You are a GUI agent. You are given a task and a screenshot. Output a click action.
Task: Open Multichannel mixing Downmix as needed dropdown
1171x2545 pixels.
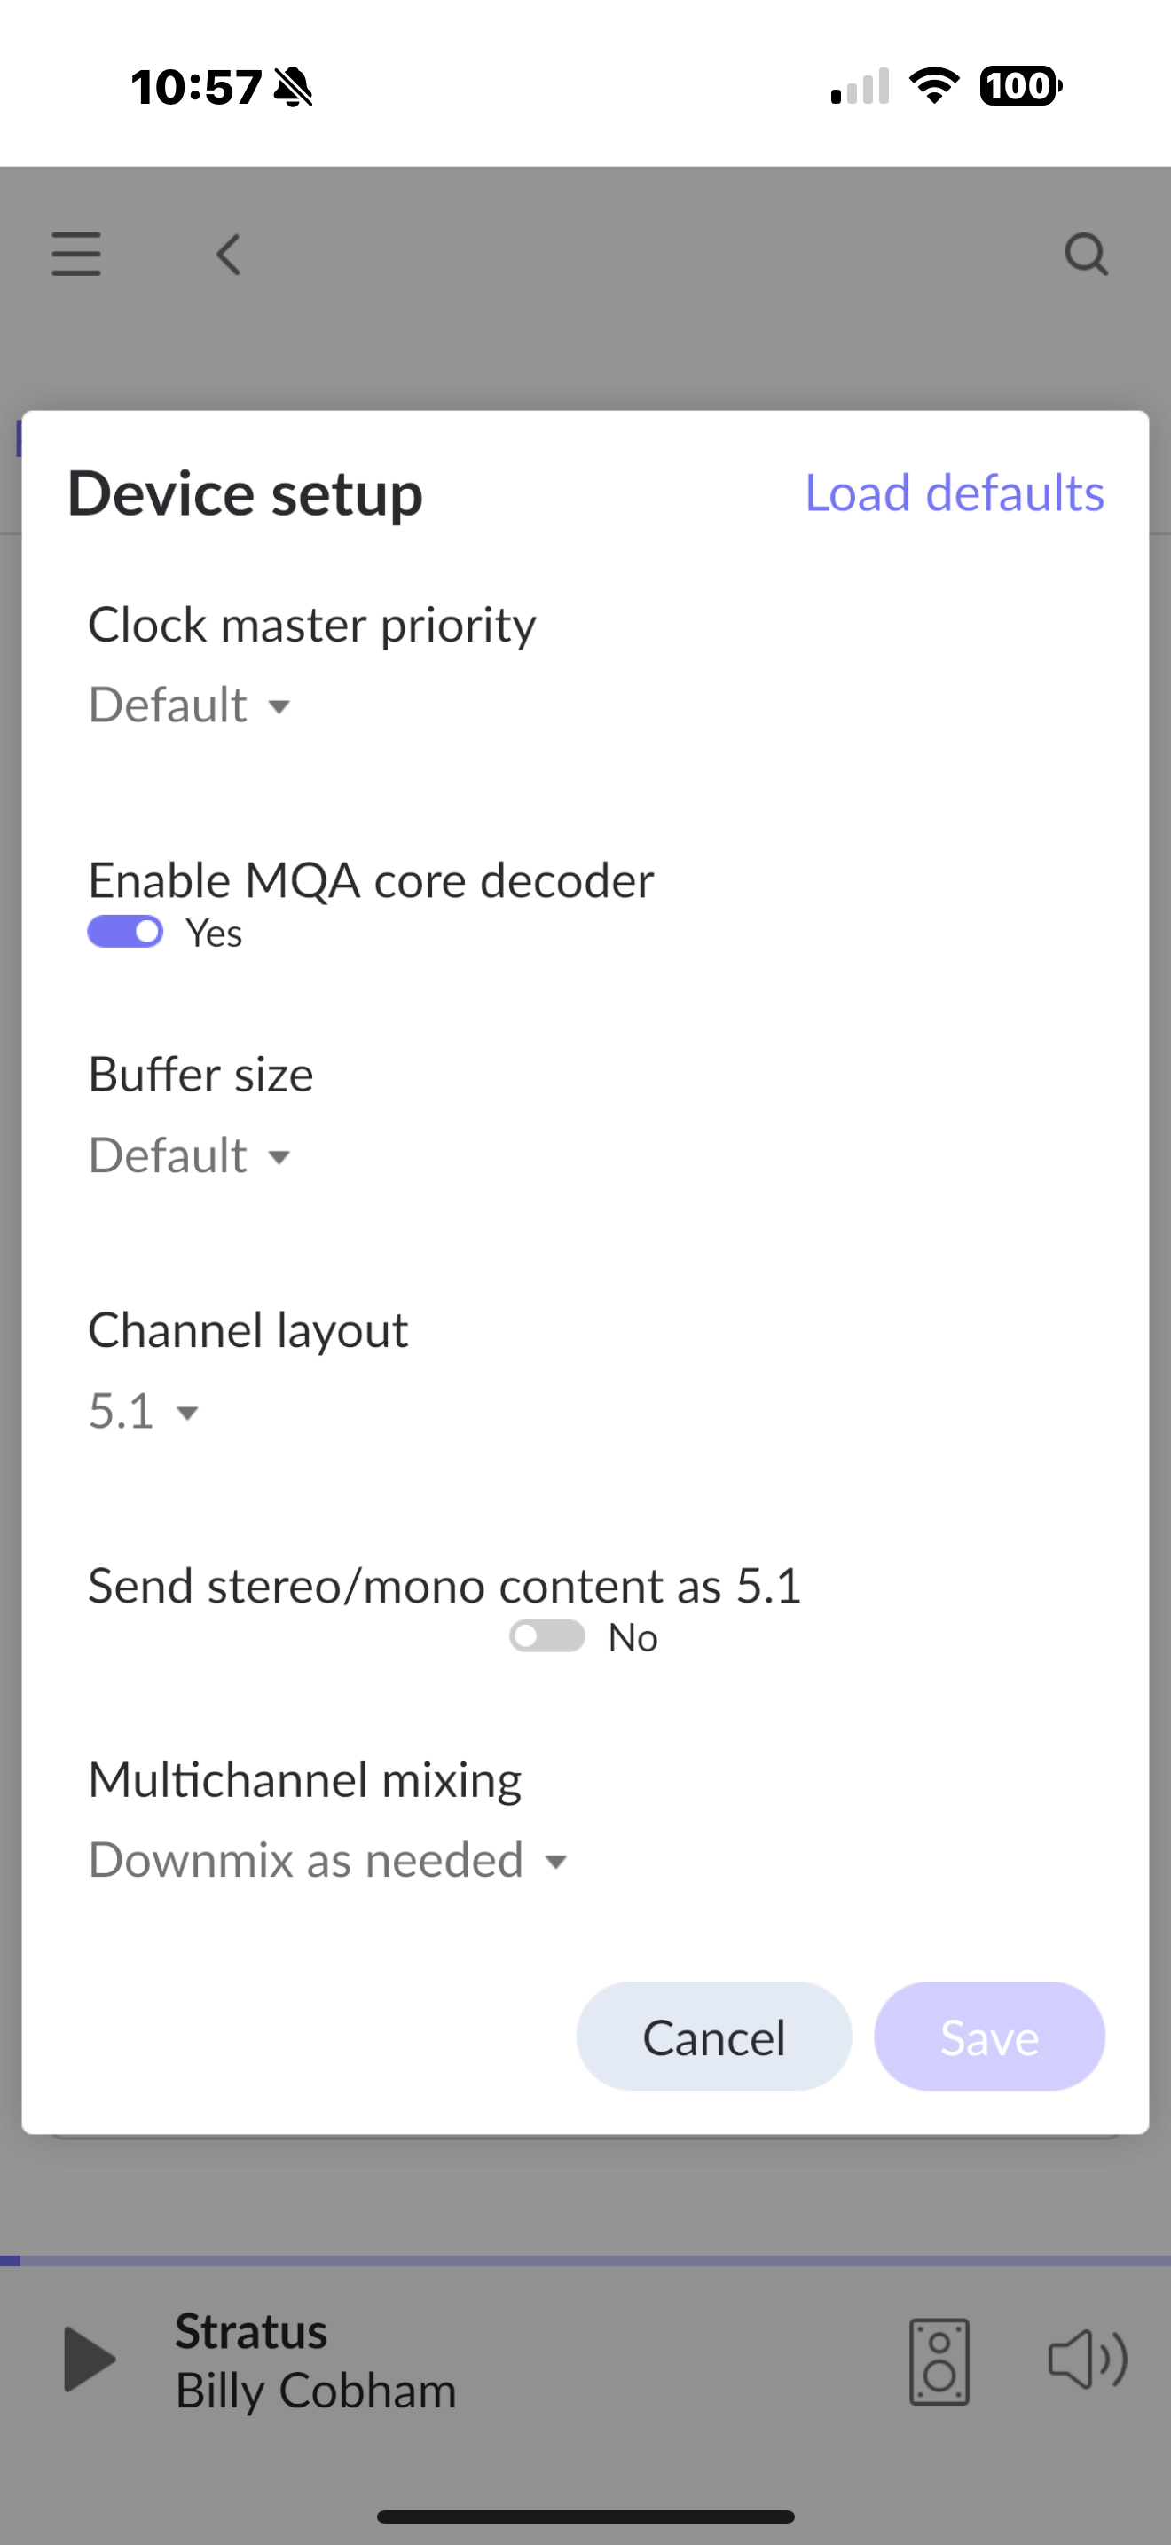tap(328, 1862)
